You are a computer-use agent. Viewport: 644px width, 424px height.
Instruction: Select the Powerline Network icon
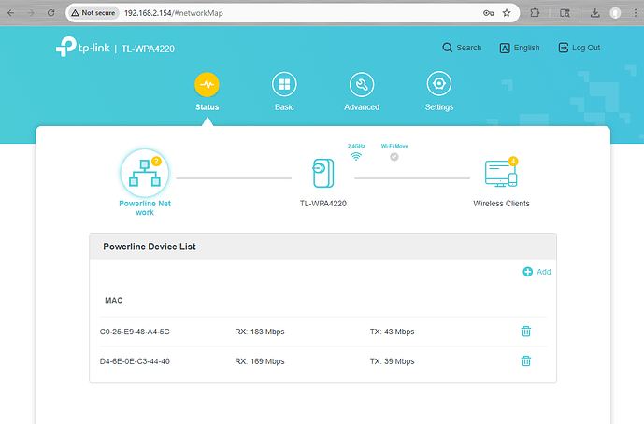coord(145,173)
